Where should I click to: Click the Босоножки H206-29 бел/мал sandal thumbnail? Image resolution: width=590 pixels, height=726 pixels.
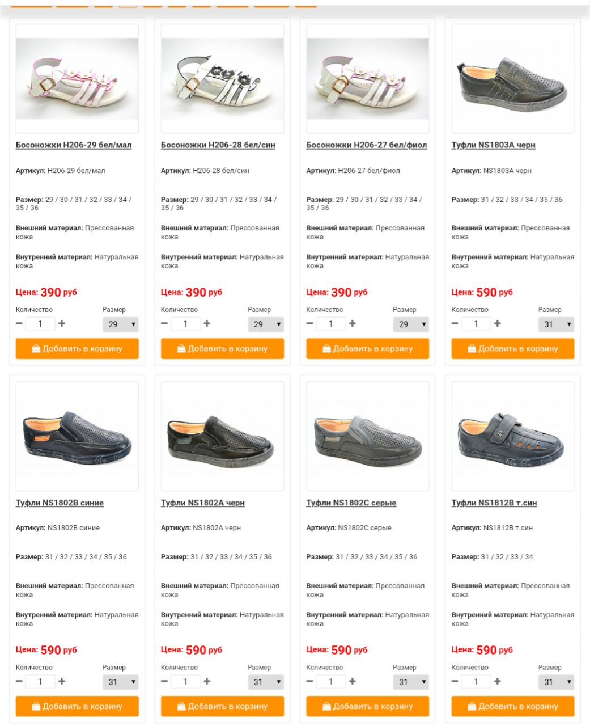[x=77, y=79]
